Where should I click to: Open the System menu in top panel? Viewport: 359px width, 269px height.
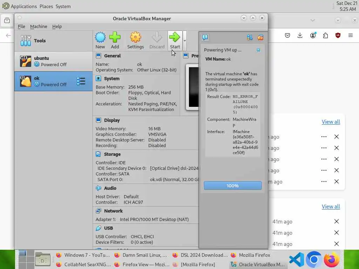pos(63,6)
